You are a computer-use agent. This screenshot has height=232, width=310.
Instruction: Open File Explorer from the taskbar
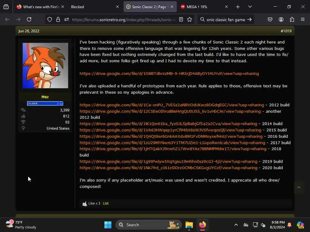click(189, 225)
